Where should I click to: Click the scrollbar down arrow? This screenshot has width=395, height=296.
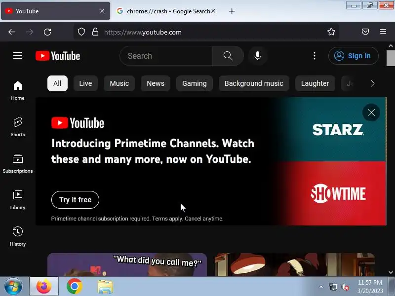(391, 272)
